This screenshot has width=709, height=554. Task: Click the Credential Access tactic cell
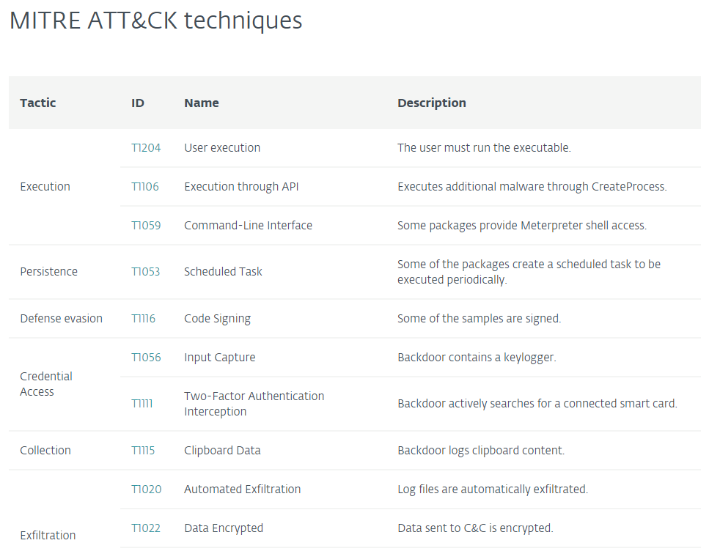point(46,384)
